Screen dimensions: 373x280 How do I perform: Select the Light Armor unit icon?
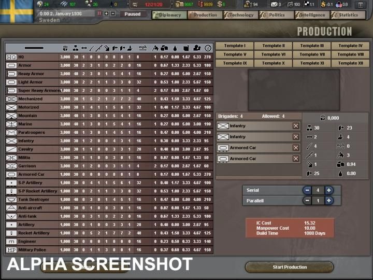pos(11,82)
